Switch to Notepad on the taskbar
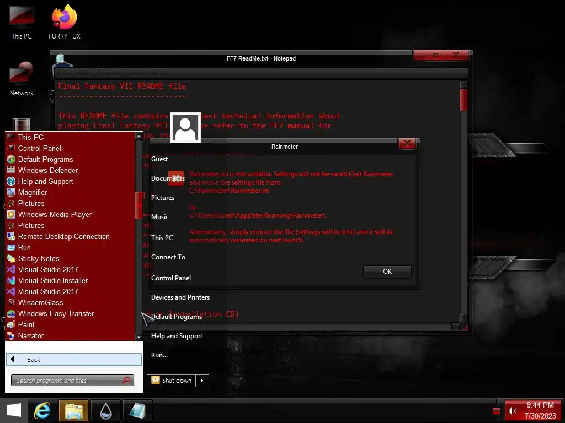This screenshot has width=565, height=423. [137, 410]
